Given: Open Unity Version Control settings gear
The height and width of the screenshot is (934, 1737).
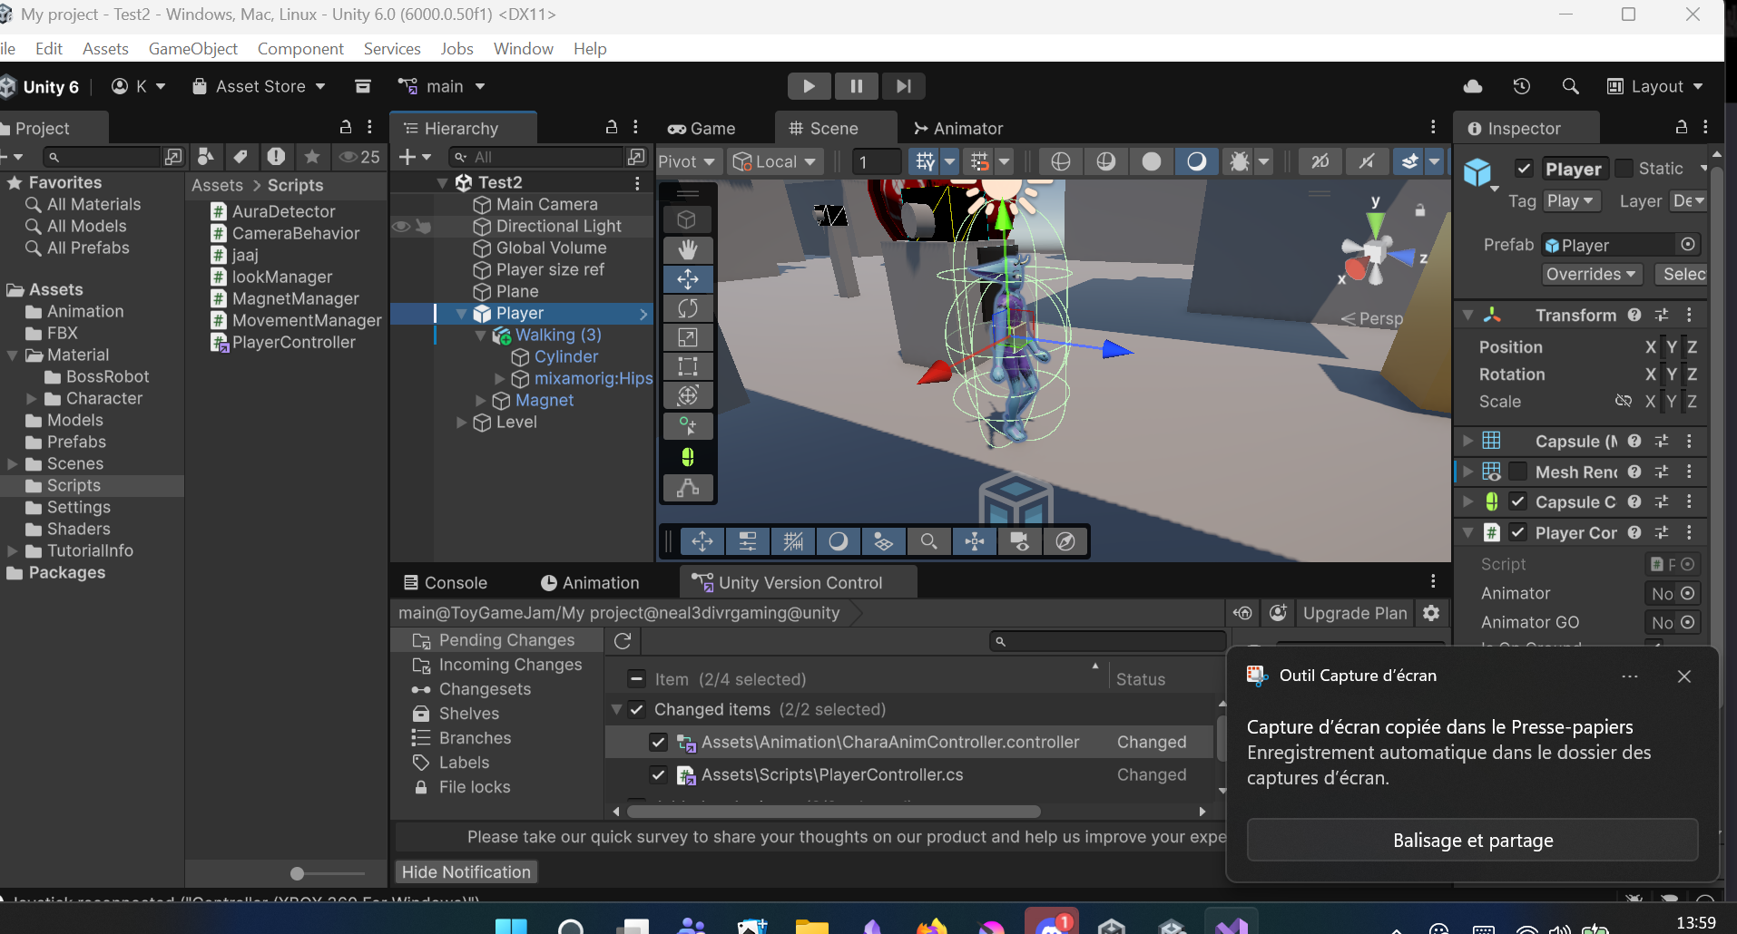Looking at the screenshot, I should point(1431,613).
